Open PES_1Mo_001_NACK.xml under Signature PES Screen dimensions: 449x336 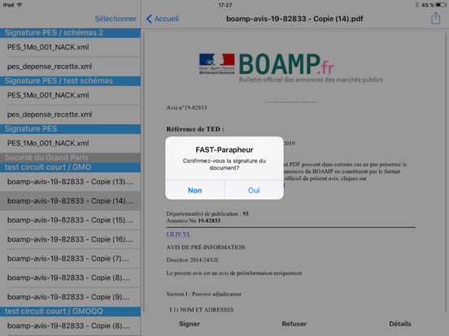[70, 143]
